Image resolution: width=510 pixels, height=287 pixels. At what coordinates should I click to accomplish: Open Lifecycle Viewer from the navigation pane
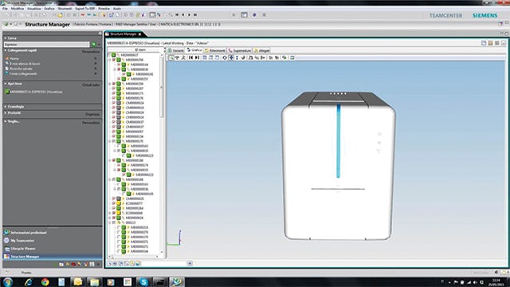[23, 249]
